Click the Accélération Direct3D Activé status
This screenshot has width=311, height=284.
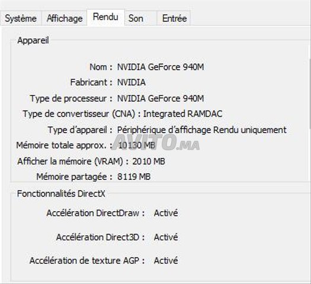click(166, 237)
